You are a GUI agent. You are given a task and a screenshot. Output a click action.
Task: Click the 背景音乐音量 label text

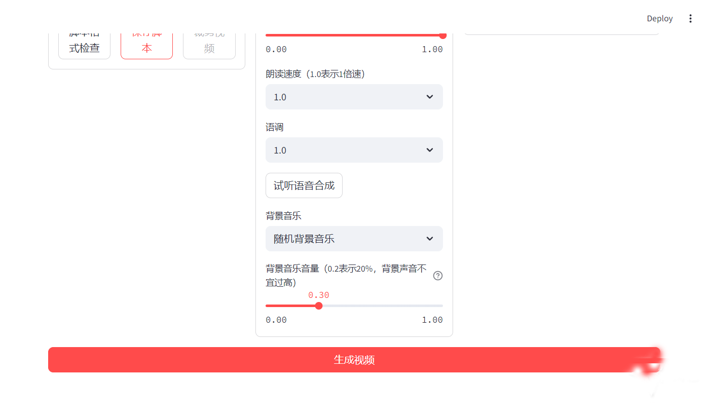[346, 276]
